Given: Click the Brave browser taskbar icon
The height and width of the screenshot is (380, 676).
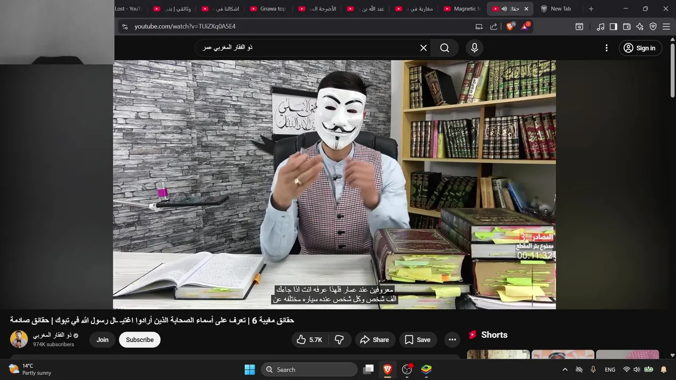Looking at the screenshot, I should coord(388,369).
